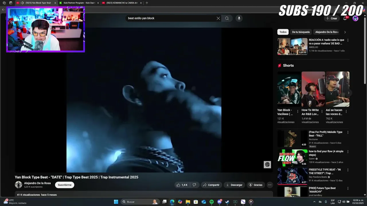This screenshot has width=367, height=206.
Task: Open options for How To Write R&B short
Action: click(x=322, y=112)
